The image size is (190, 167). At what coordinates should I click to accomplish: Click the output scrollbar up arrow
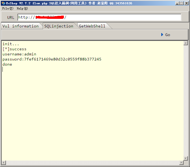point(186,43)
